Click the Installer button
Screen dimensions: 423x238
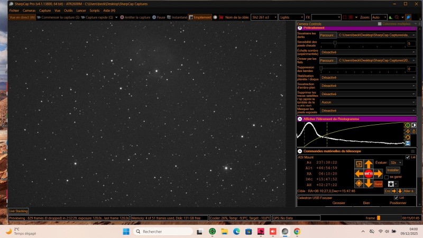[x=393, y=170]
